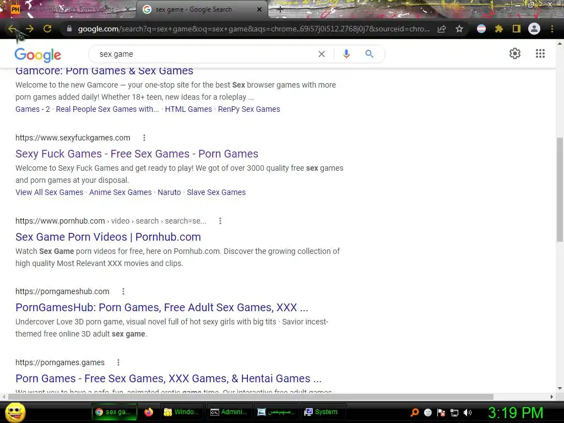Click the https://porngames.games URL text
Viewport: 564px width, 423px height.
tap(60, 362)
